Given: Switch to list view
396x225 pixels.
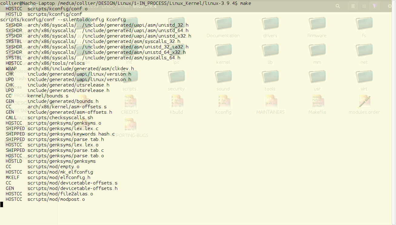Looking at the screenshot, I should point(353,6).
